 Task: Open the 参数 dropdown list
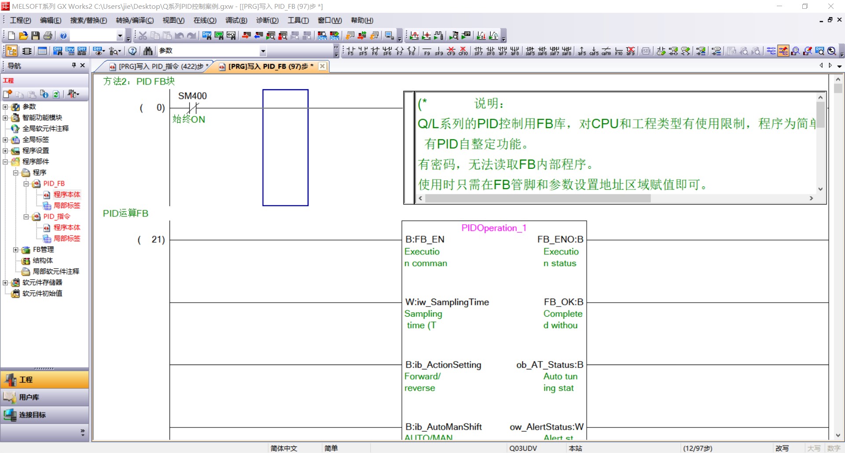pos(263,51)
